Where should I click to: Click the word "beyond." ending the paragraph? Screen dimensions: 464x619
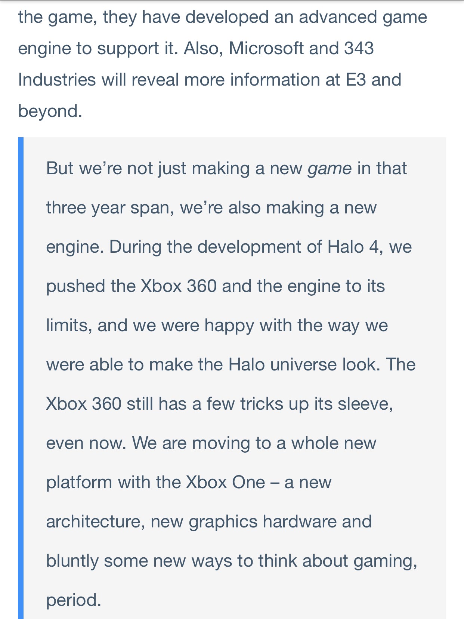[x=50, y=111]
